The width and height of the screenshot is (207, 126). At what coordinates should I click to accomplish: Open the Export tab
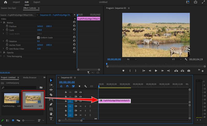[x=37, y=2]
